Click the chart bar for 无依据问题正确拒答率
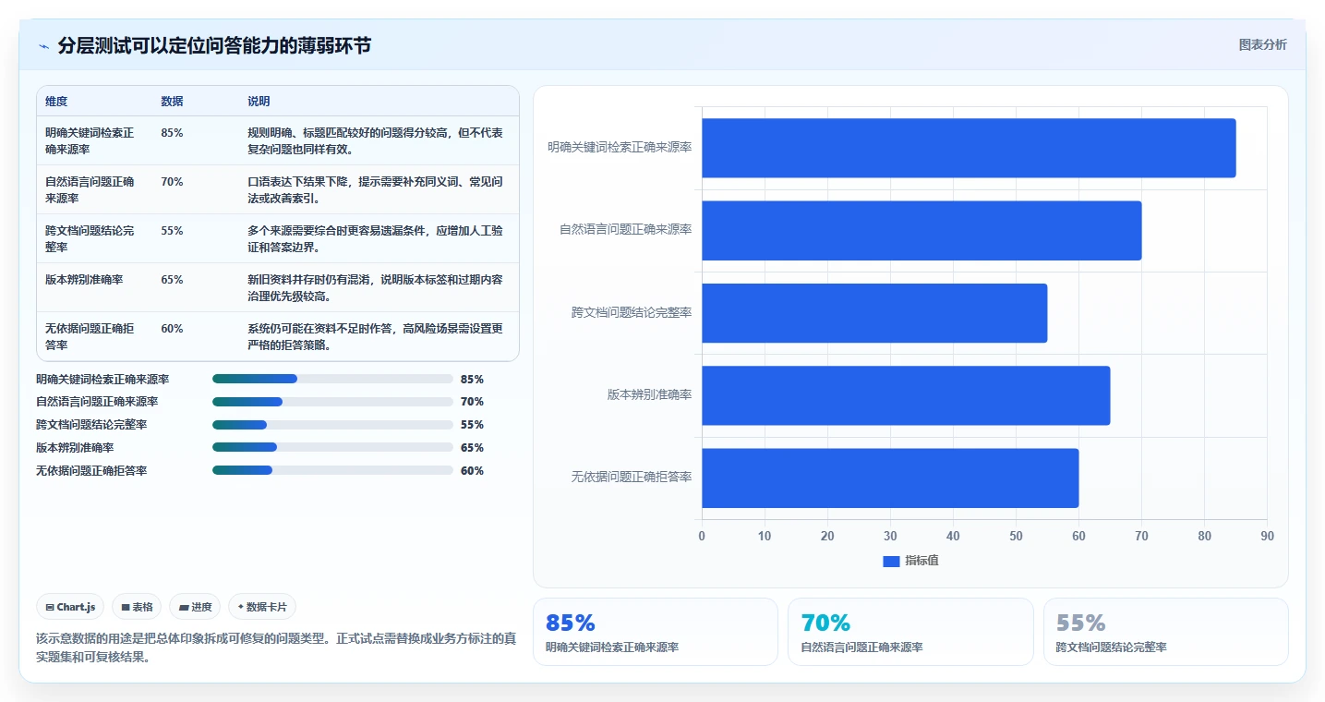The height and width of the screenshot is (702, 1325). [890, 478]
